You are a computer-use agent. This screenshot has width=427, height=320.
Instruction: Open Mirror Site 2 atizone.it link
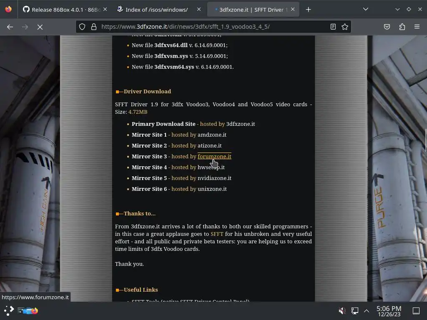tap(209, 146)
